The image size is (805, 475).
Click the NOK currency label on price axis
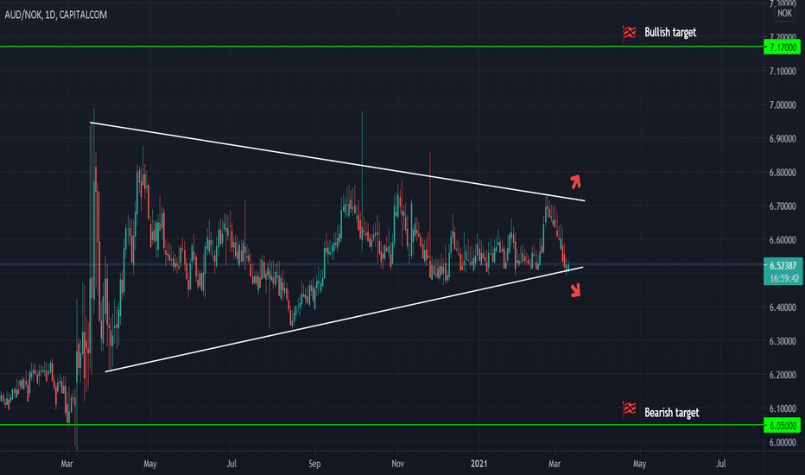(784, 13)
